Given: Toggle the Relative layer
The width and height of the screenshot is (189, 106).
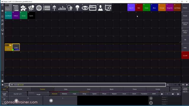Looking at the screenshot, I should pos(64,94).
